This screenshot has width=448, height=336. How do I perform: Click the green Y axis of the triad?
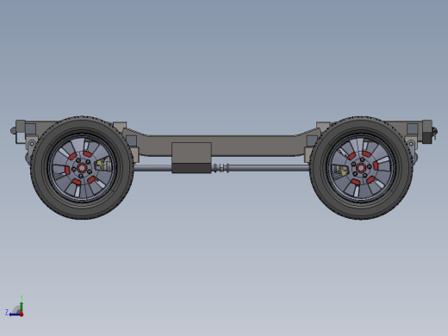(22, 307)
